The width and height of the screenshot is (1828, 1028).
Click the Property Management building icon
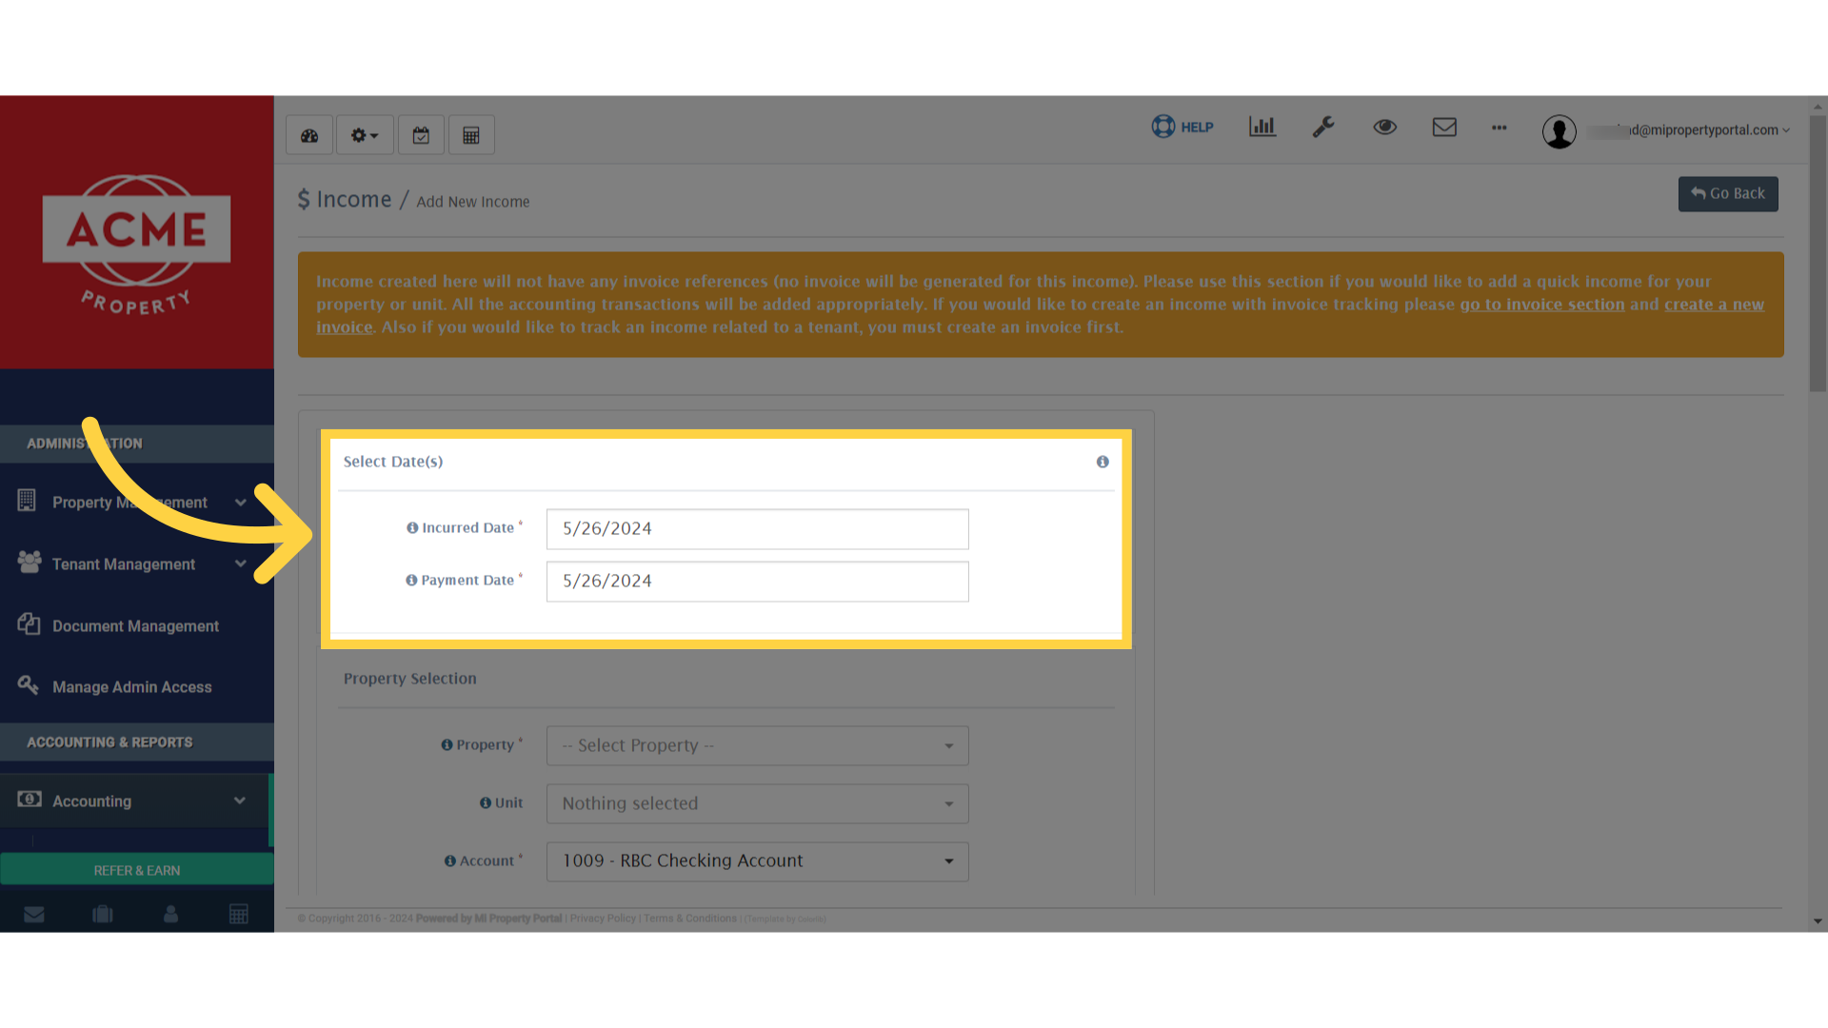(27, 500)
